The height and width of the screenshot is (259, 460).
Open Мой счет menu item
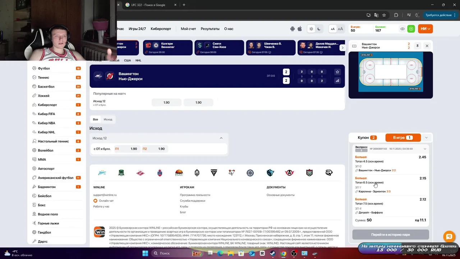point(188,29)
